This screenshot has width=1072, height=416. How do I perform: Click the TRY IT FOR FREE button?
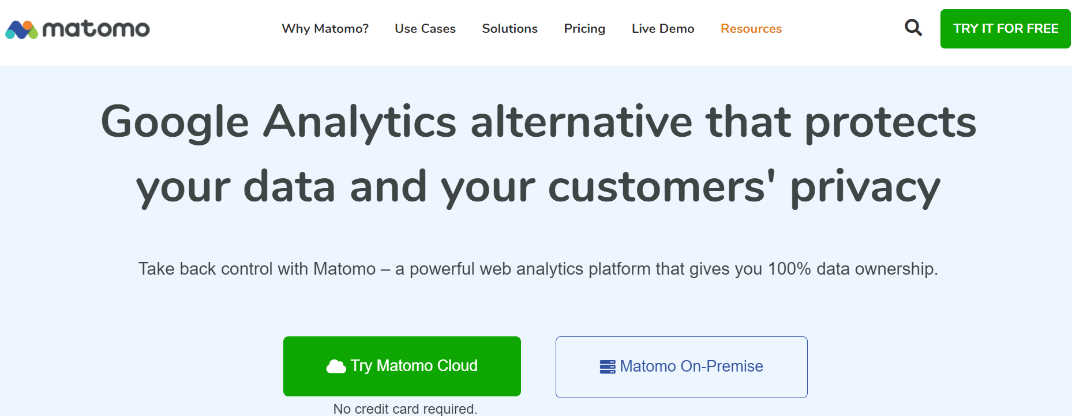tap(1006, 29)
